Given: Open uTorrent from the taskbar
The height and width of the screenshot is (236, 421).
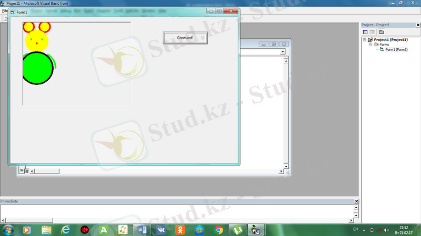Looking at the screenshot, I should click(238, 229).
